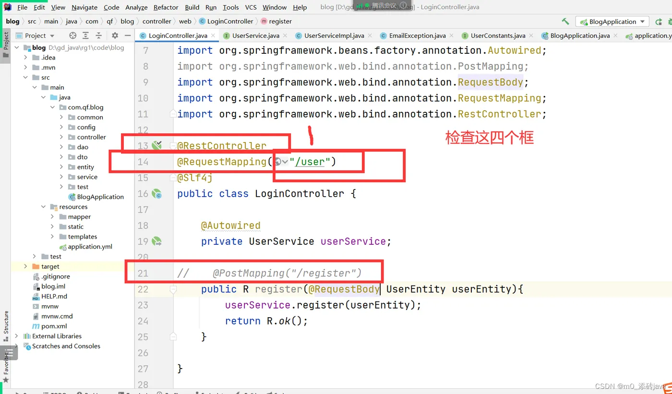Close the EmailException.java tab
This screenshot has width=672, height=394.
click(x=452, y=36)
